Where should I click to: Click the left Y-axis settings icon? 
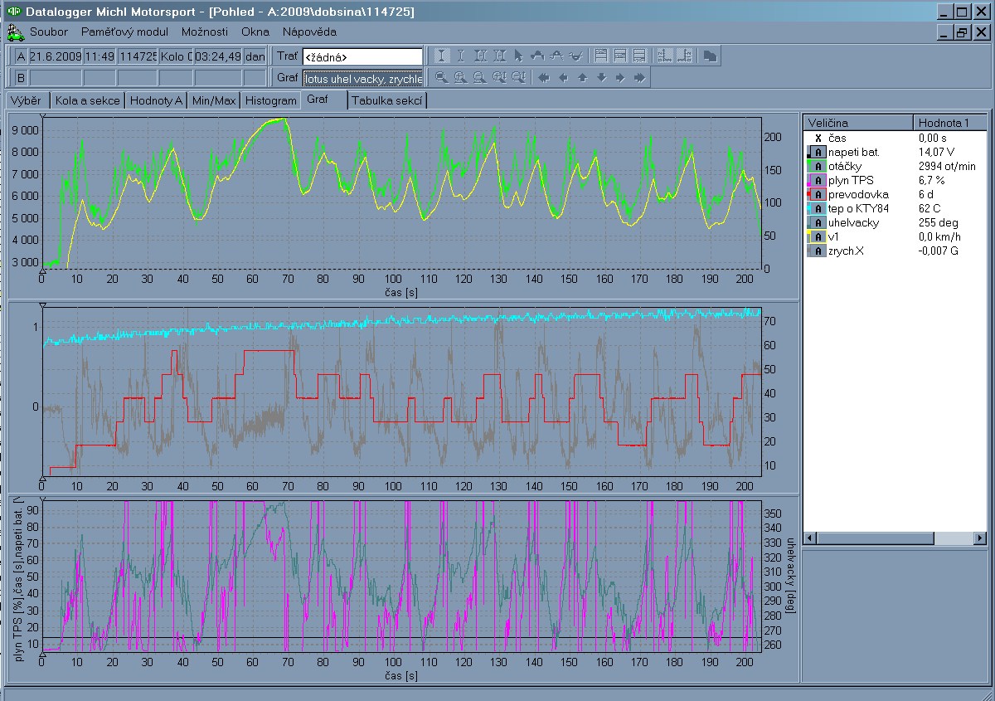tap(664, 56)
